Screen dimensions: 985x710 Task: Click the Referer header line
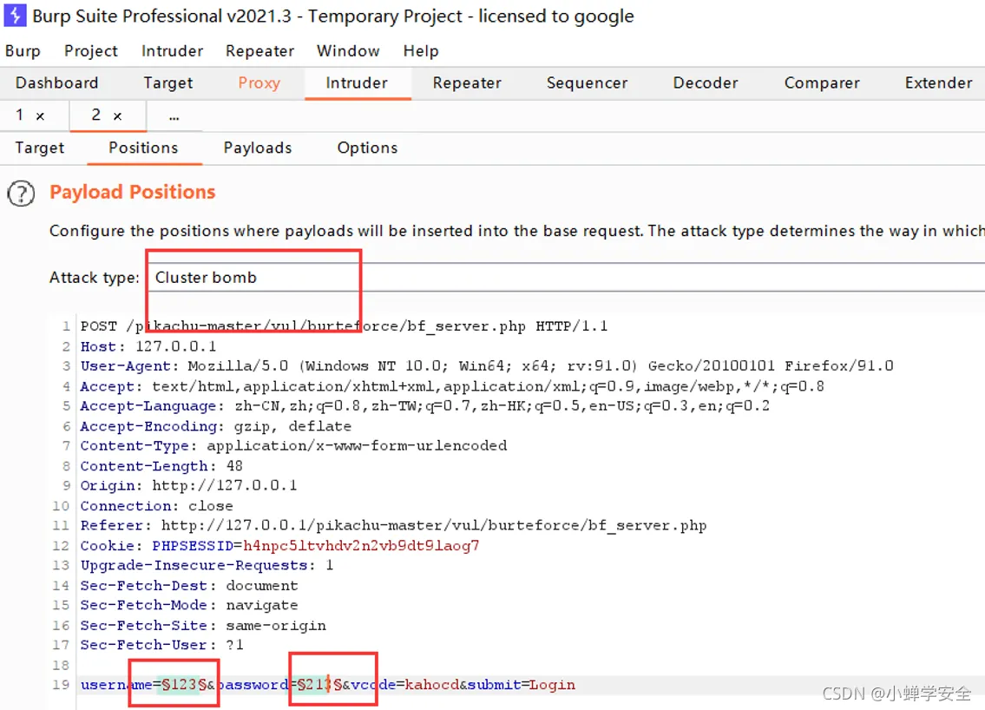point(393,525)
